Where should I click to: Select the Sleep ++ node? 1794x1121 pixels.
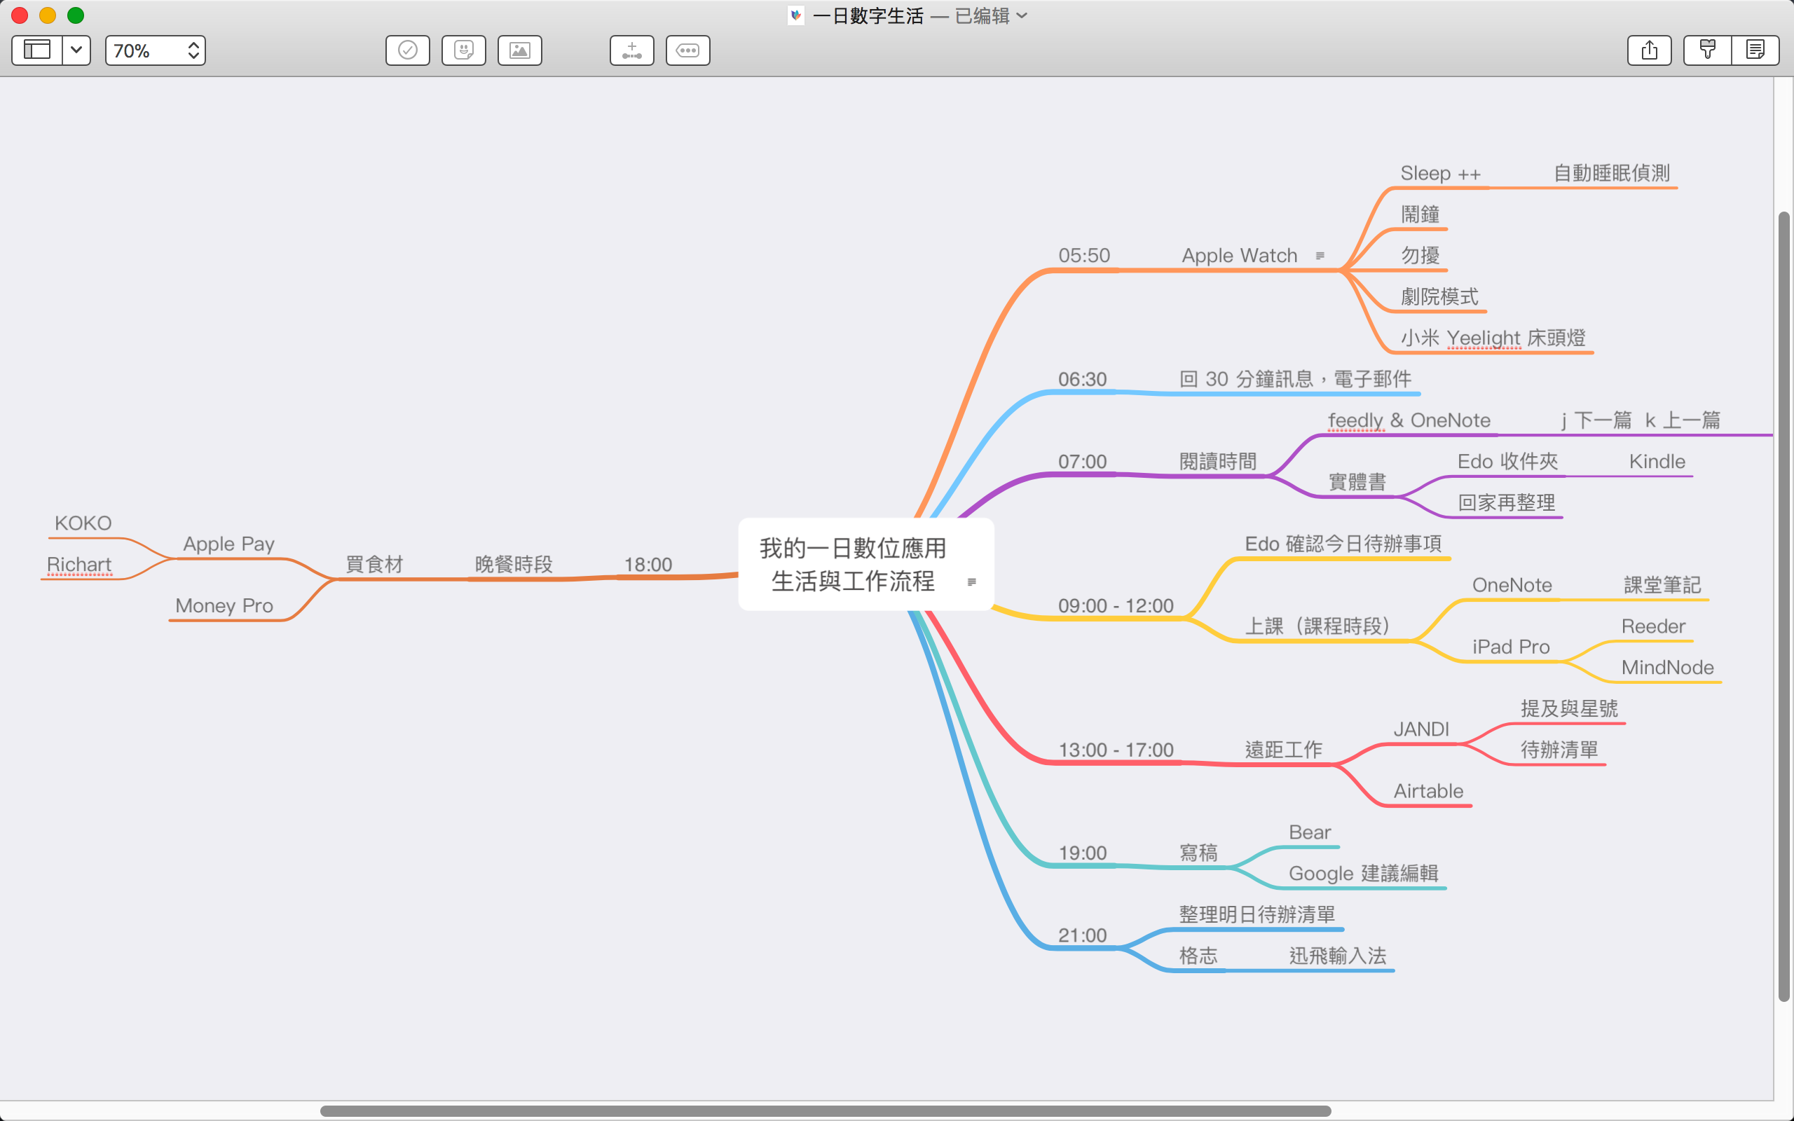(x=1440, y=174)
